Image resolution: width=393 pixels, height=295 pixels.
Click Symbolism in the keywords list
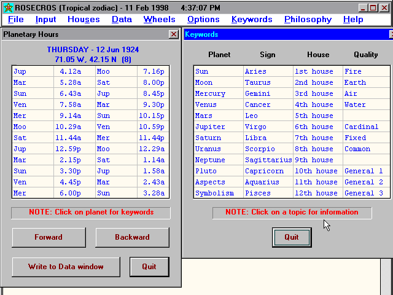pos(214,193)
